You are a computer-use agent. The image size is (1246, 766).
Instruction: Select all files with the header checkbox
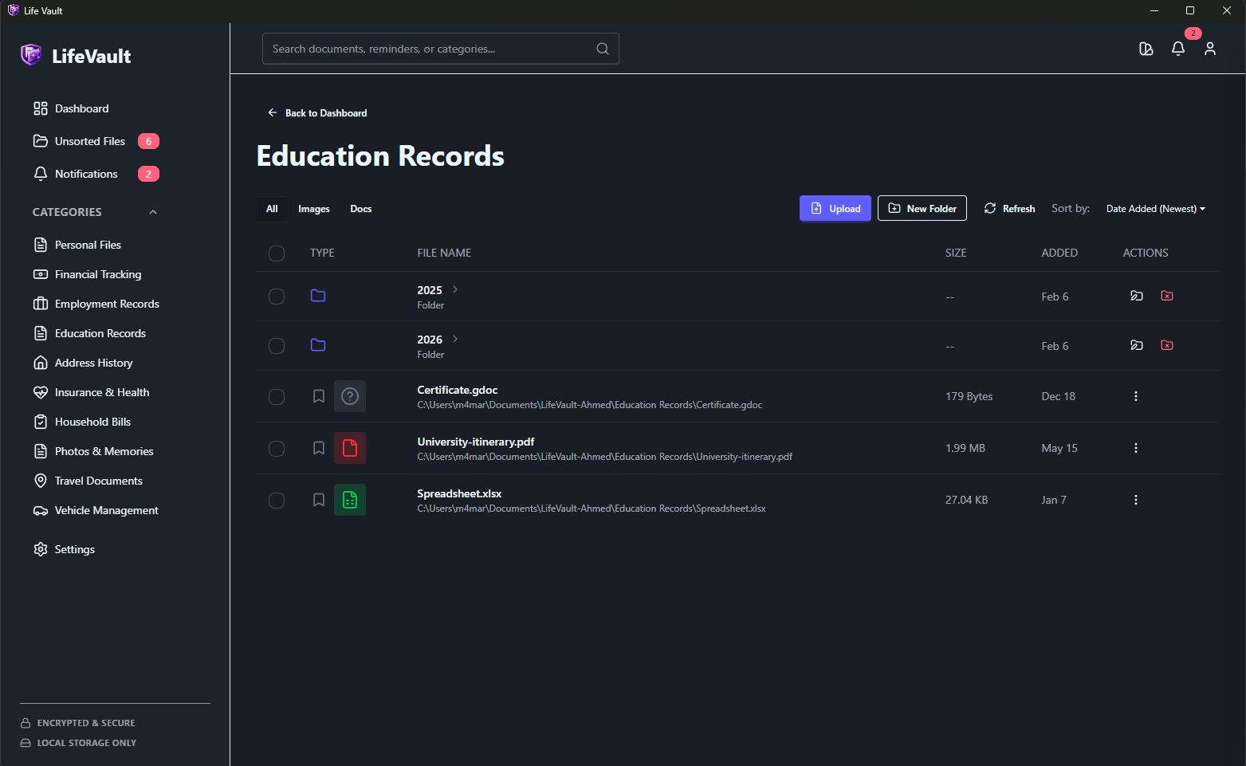277,253
